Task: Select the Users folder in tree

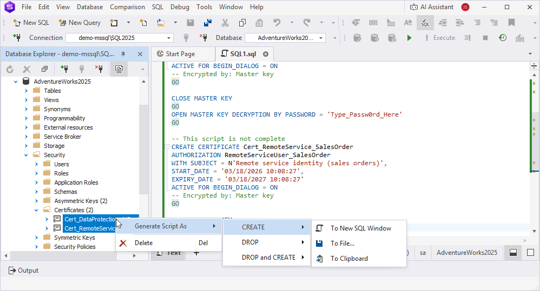Action: coord(61,164)
